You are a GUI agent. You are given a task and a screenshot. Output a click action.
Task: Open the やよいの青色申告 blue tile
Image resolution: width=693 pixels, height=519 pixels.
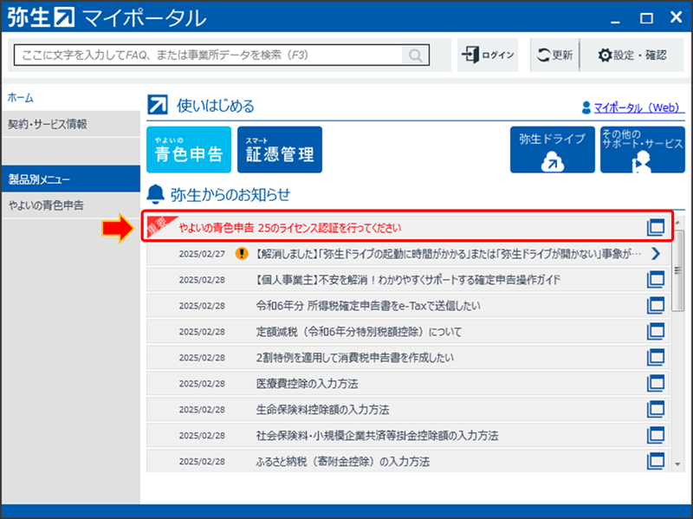click(x=189, y=149)
